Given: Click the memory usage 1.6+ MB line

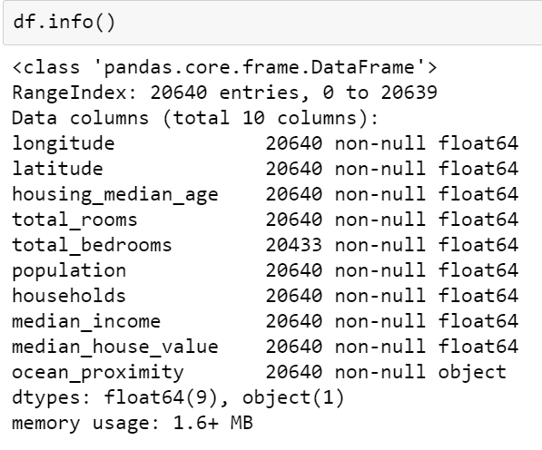Looking at the screenshot, I should click(x=133, y=424).
